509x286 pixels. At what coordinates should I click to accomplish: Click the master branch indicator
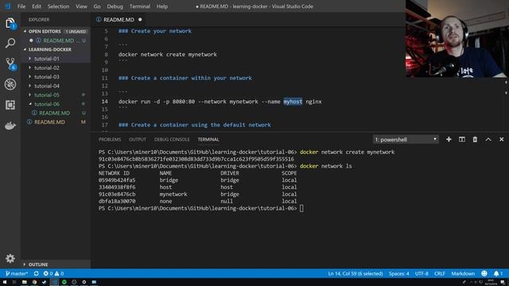point(17,273)
